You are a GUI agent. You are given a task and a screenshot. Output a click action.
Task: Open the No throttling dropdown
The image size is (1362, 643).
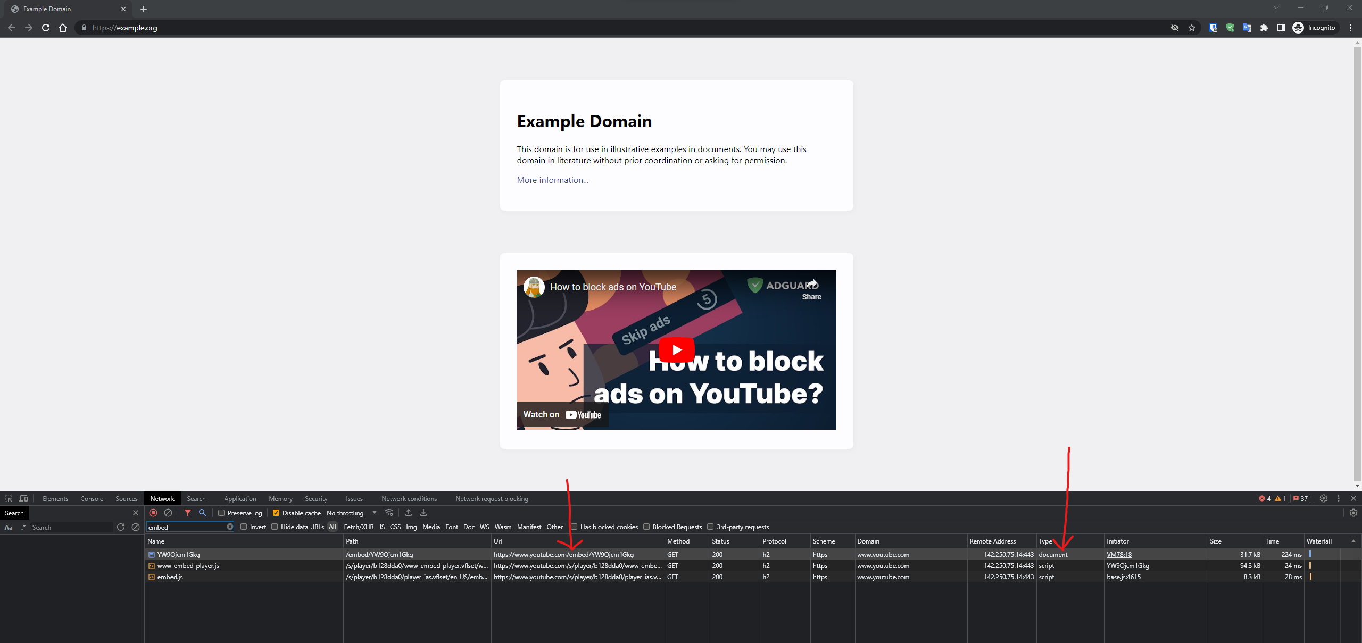pyautogui.click(x=351, y=513)
